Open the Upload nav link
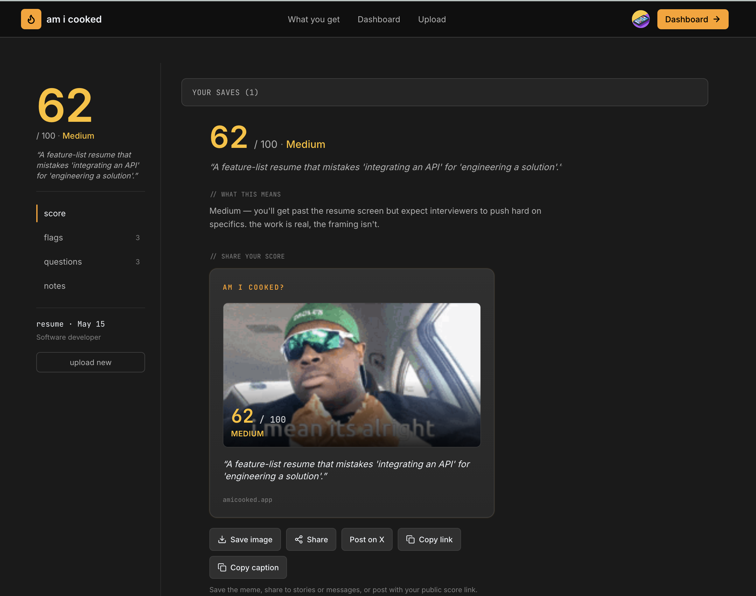756x596 pixels. tap(432, 19)
